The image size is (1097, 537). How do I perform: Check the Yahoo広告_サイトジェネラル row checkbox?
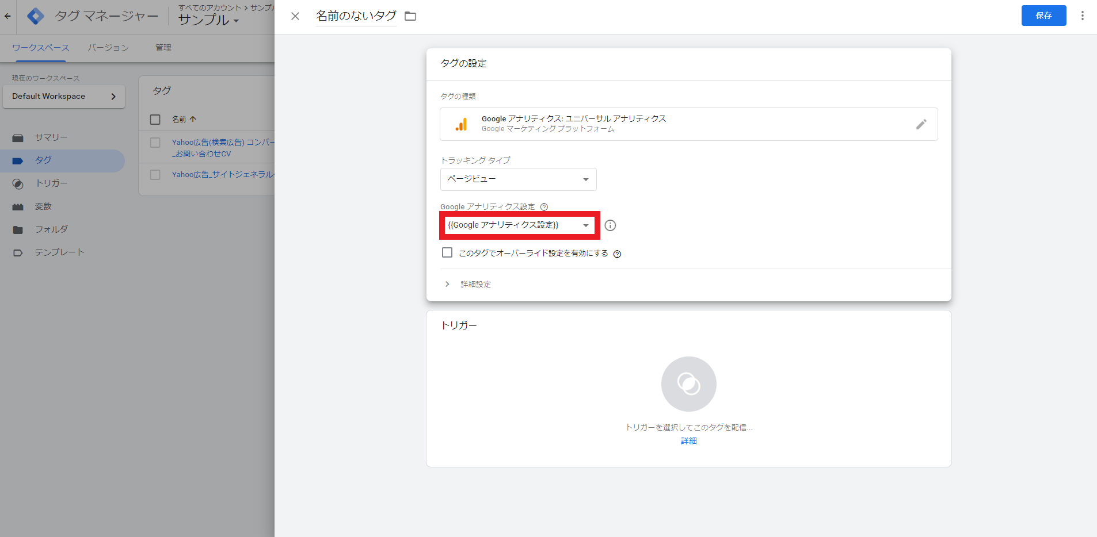[155, 175]
